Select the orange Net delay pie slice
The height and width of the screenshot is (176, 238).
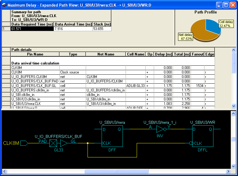click(200, 31)
